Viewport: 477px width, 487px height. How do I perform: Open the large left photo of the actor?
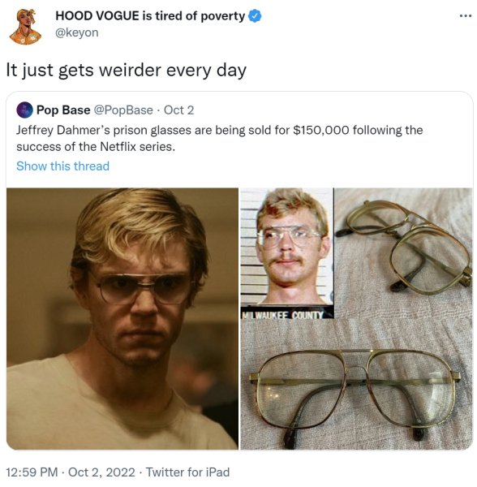pos(122,319)
